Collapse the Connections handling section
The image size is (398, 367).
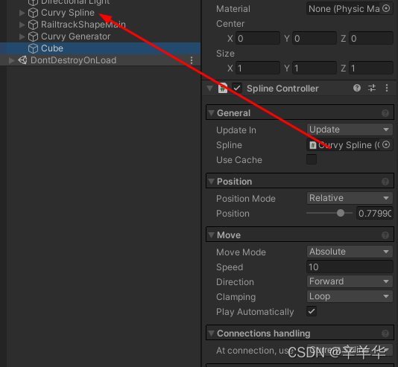tap(211, 333)
